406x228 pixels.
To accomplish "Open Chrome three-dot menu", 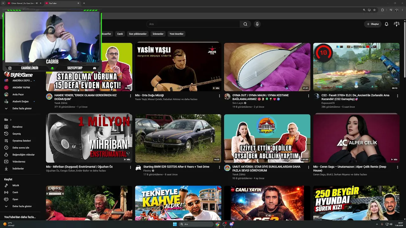I will coord(403,10).
